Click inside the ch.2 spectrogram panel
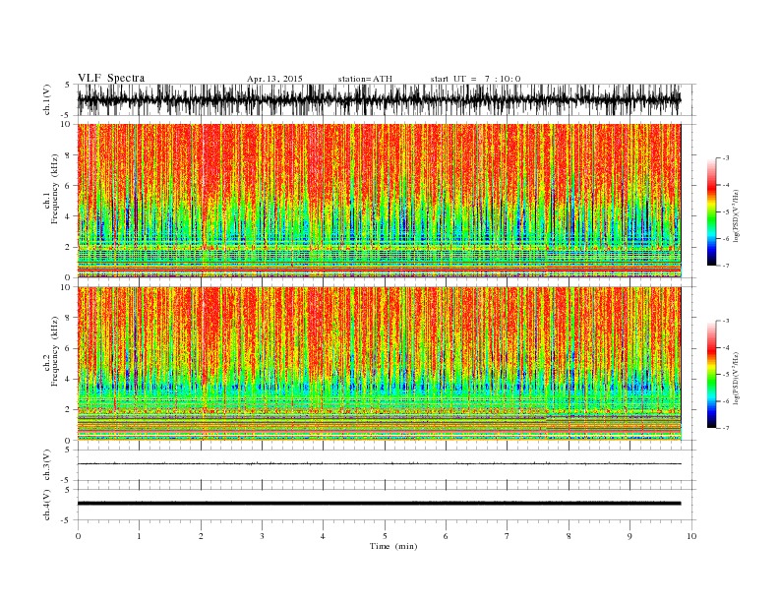 pyautogui.click(x=379, y=364)
